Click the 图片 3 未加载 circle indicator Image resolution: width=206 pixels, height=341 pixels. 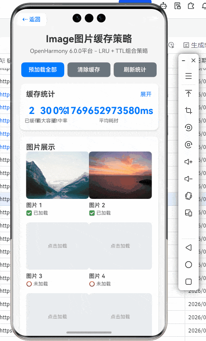[29, 284]
